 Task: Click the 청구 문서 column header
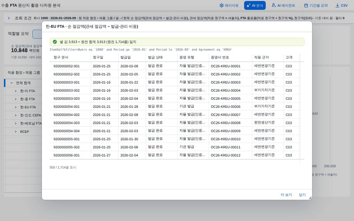[x=70, y=57]
